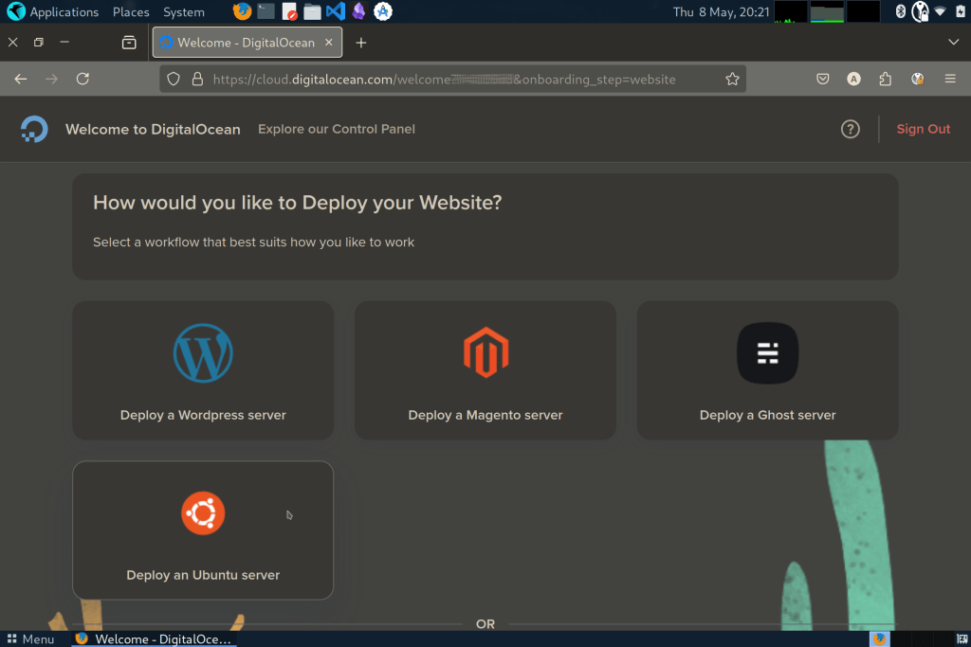
Task: Launch Visual Studio Code from top panel
Action: pos(335,11)
